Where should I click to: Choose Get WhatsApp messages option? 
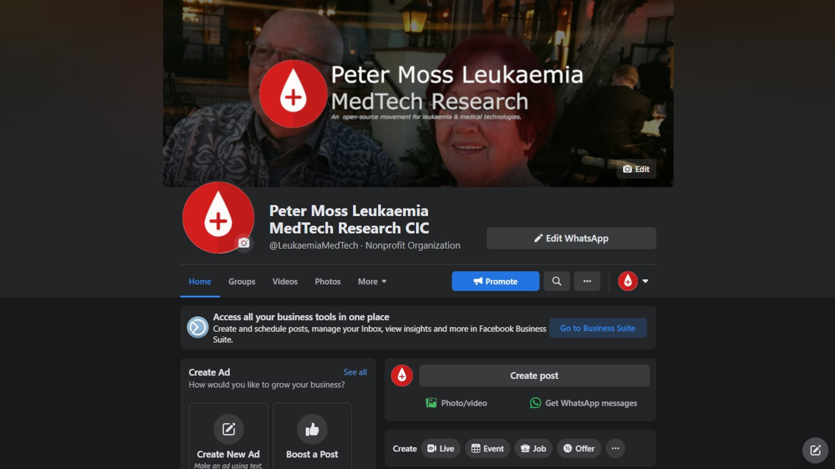583,403
